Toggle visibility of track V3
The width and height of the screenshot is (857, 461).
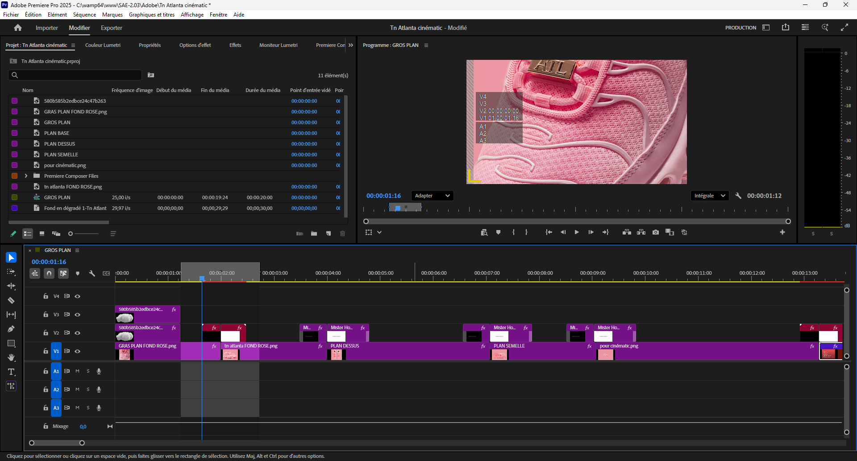pyautogui.click(x=78, y=314)
